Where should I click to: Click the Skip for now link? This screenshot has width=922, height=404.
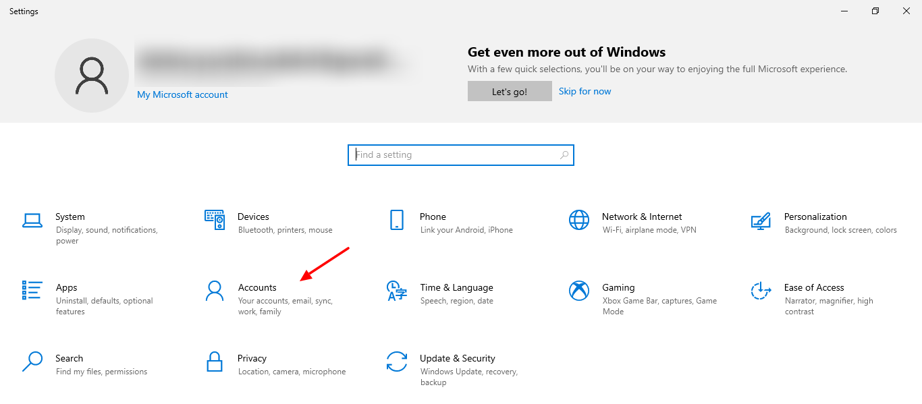point(585,91)
